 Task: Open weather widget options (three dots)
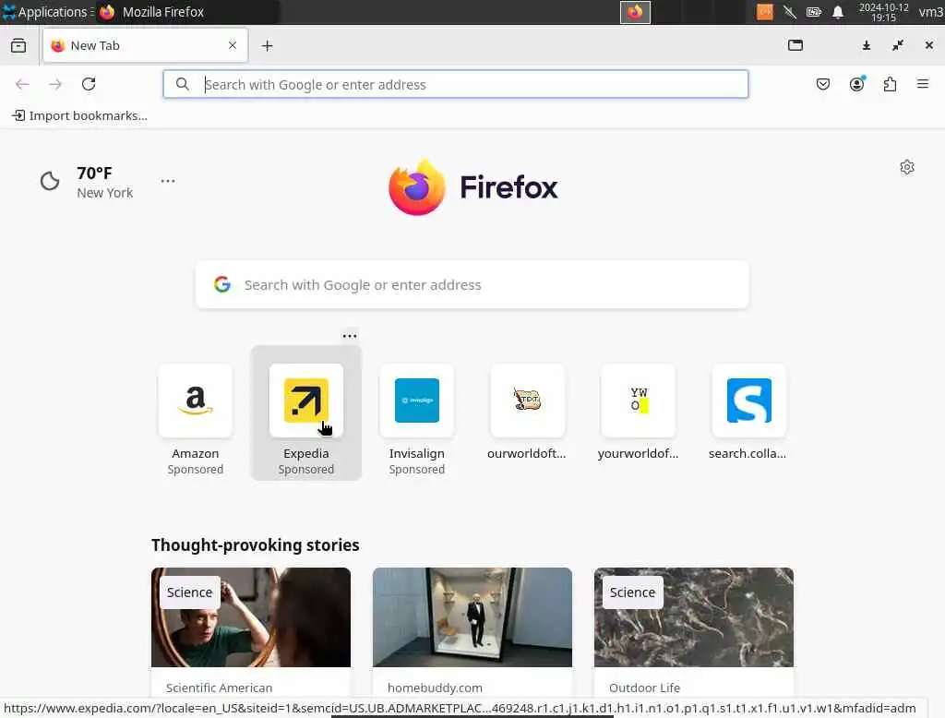[x=168, y=181]
